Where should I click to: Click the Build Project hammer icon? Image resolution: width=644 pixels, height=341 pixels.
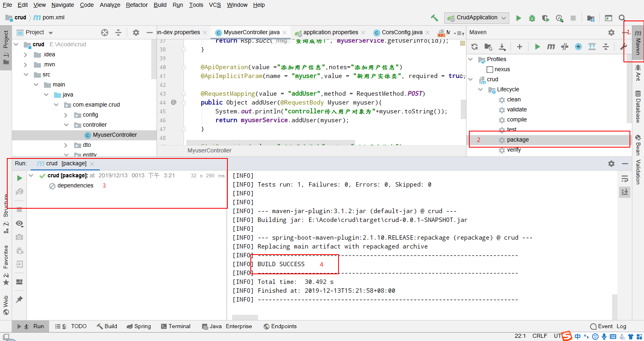point(434,18)
